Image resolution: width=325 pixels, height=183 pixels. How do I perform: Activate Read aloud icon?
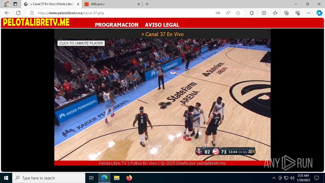click(x=228, y=13)
